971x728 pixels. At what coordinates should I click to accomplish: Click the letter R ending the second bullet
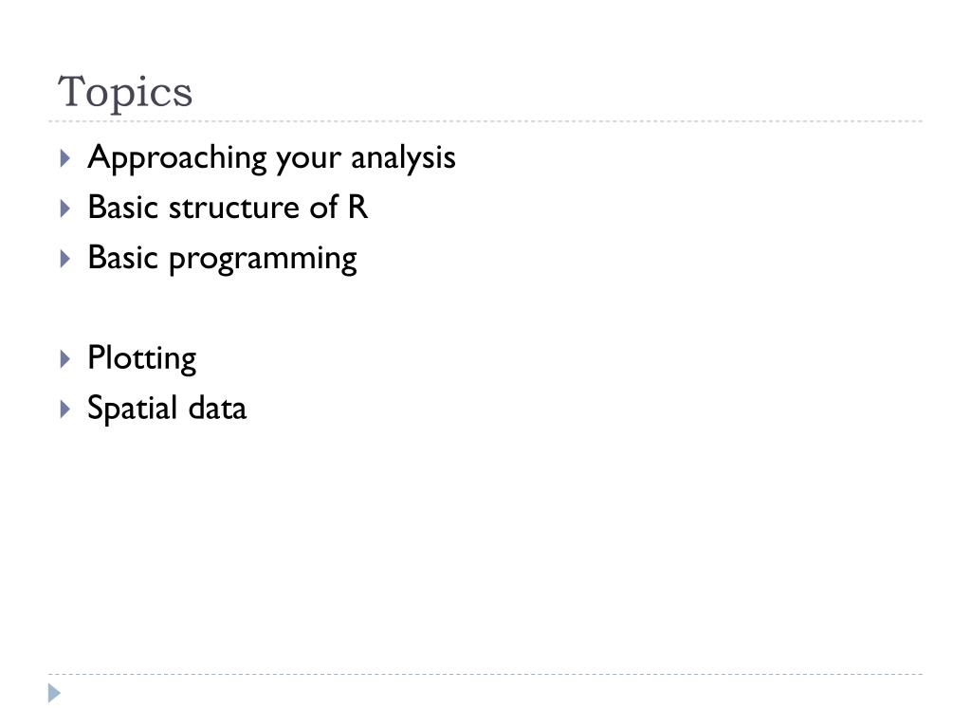pos(357,208)
